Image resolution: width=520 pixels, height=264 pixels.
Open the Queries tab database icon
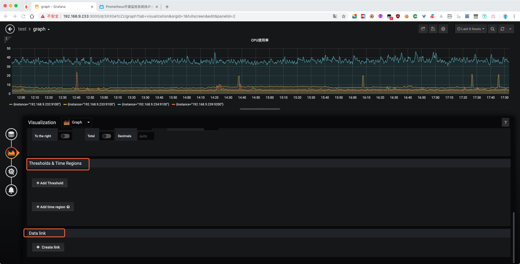tap(11, 134)
